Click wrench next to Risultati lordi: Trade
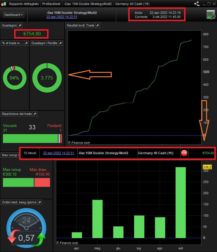This screenshot has width=217, height=252. 98,25
